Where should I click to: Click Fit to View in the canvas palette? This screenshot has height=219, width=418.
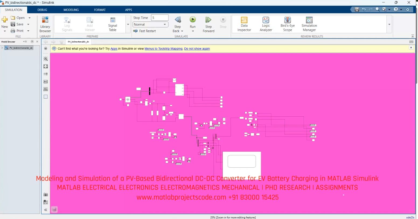(46, 66)
